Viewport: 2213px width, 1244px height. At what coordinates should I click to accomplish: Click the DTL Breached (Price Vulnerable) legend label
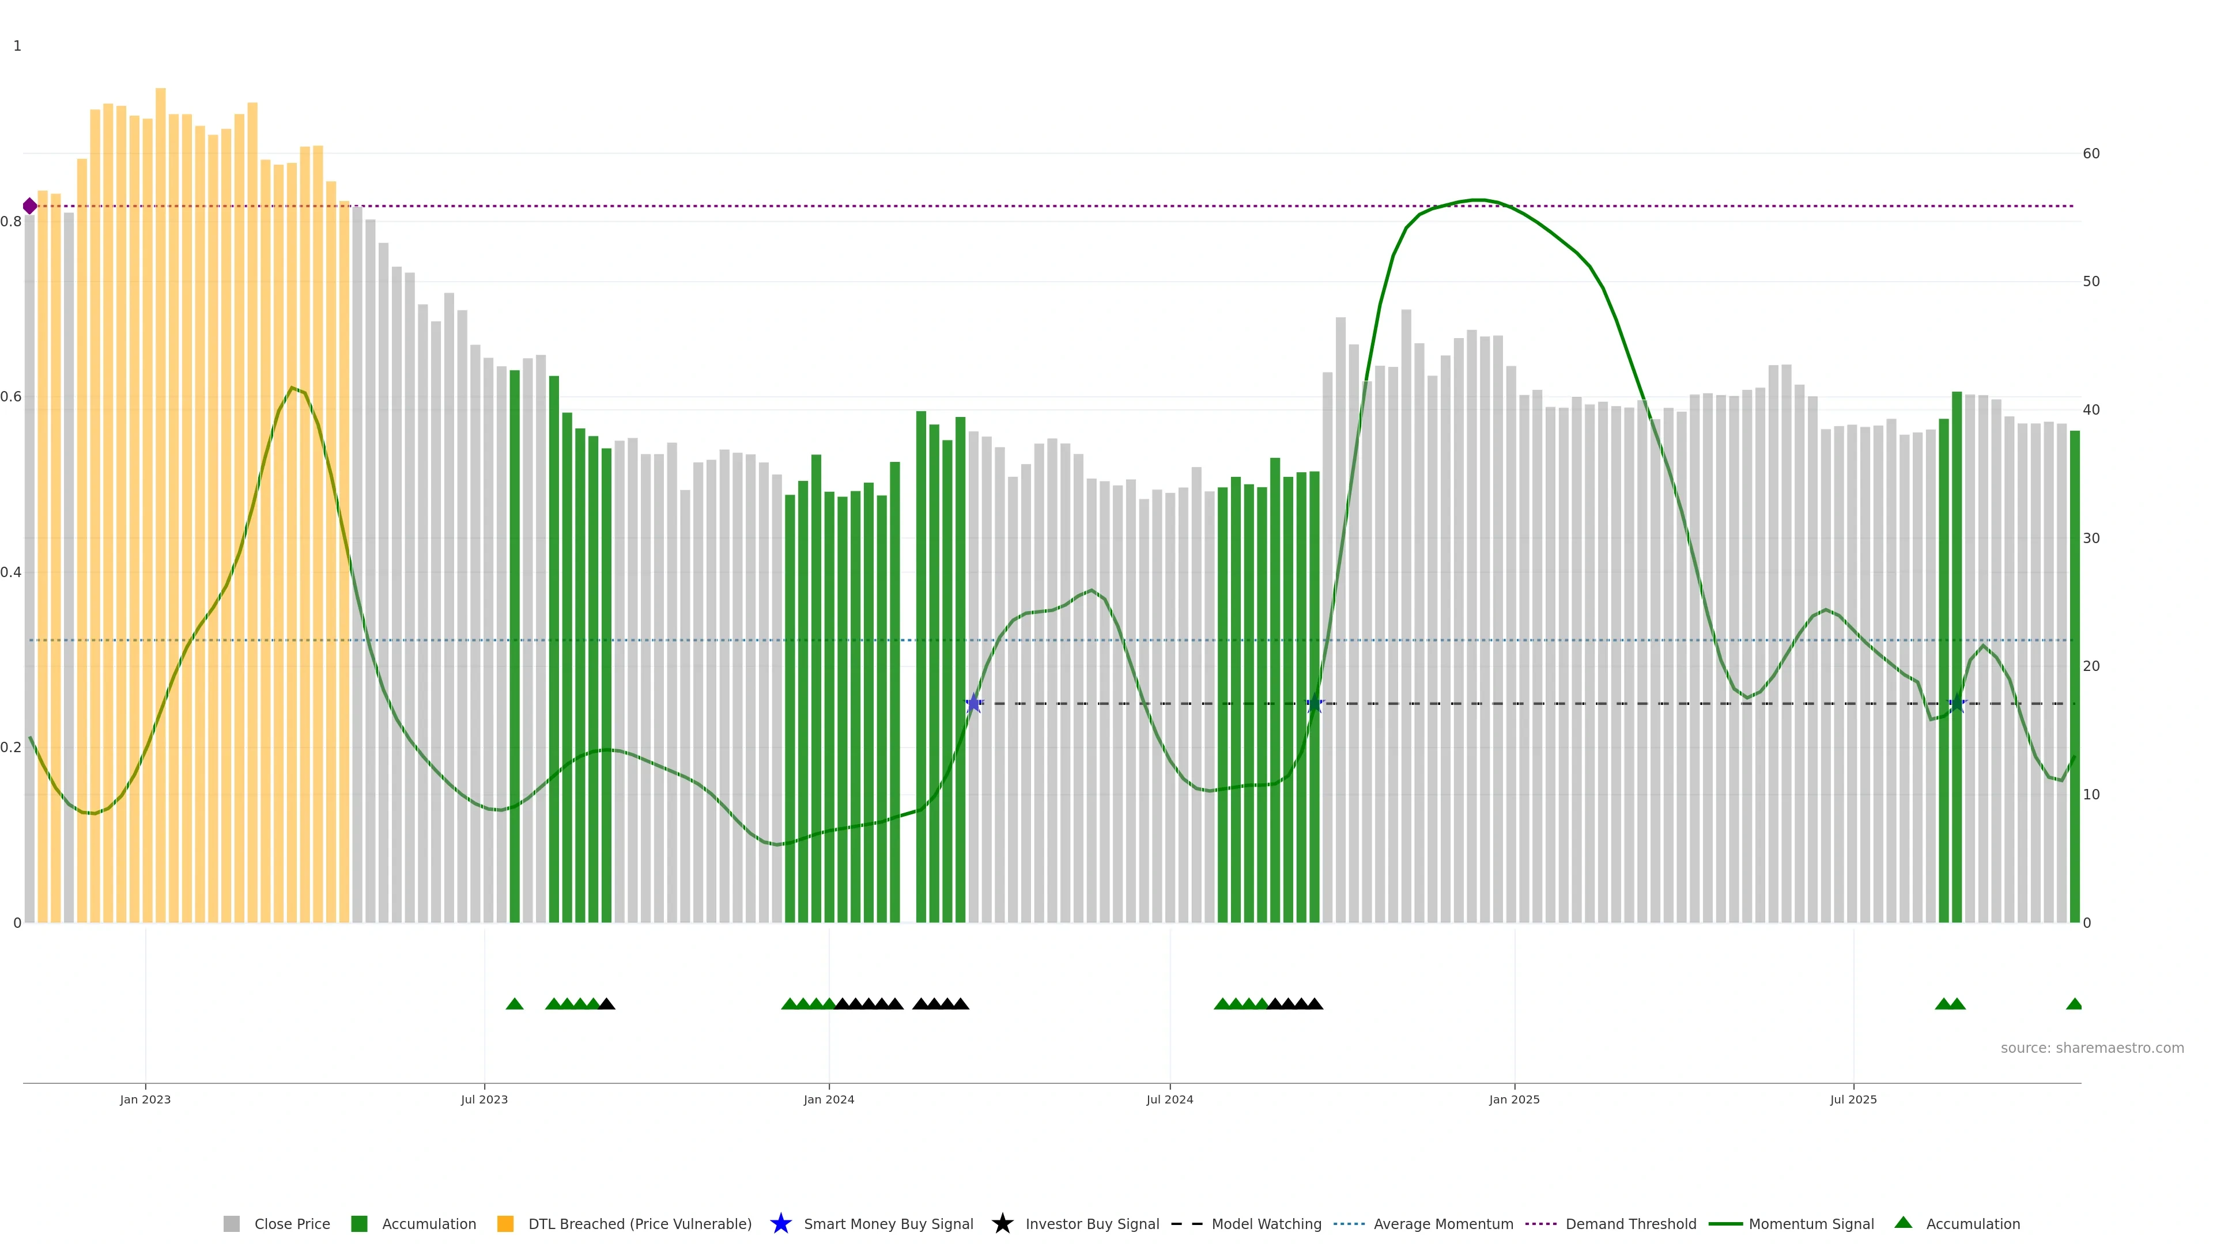pyautogui.click(x=639, y=1224)
